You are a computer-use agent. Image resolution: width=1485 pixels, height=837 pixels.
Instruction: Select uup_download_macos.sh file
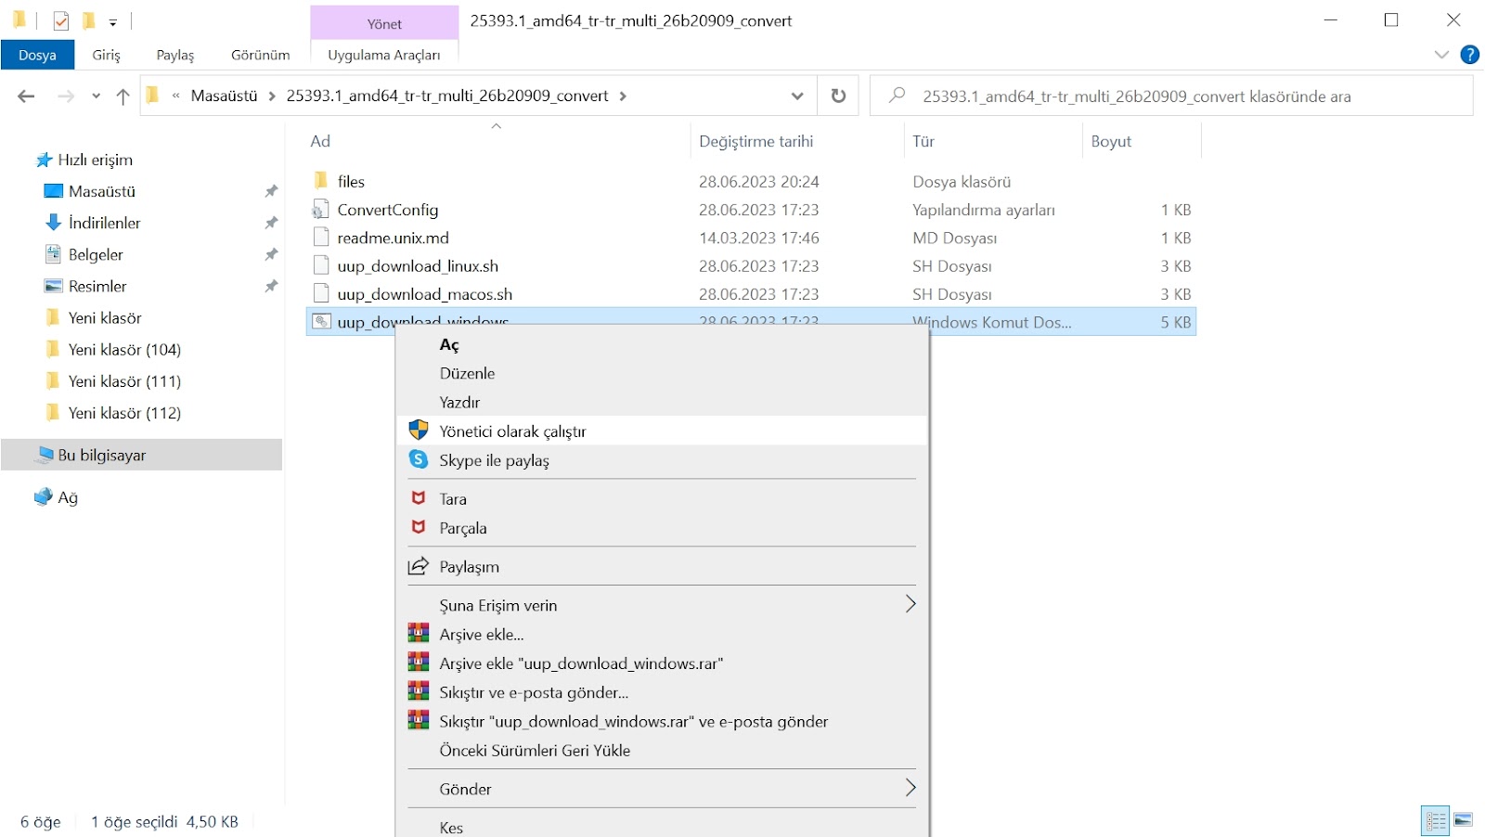(751, 293)
